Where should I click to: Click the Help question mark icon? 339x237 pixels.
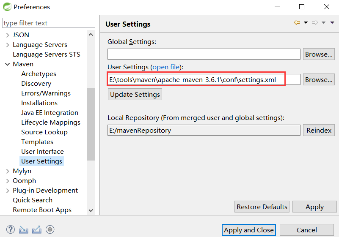[x=11, y=229]
